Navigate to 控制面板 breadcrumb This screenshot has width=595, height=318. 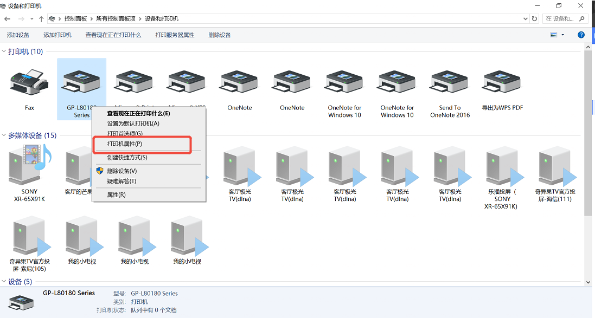pyautogui.click(x=75, y=18)
